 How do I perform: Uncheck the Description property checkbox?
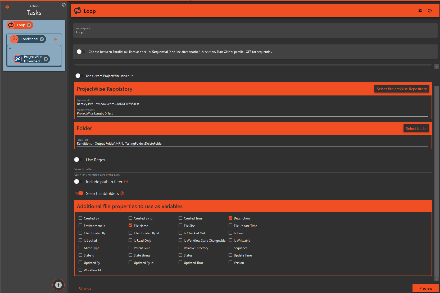coord(230,218)
